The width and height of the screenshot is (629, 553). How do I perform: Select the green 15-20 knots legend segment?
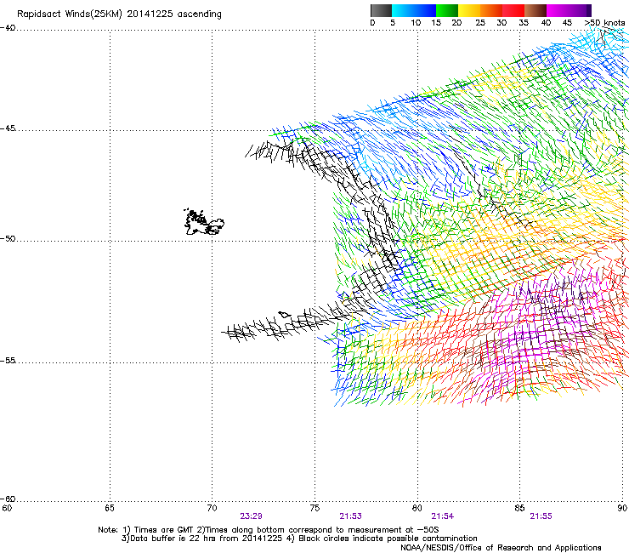click(x=447, y=10)
